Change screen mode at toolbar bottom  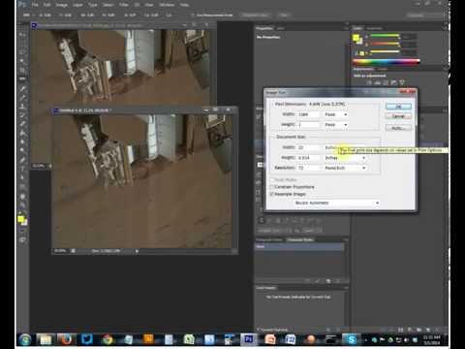pyautogui.click(x=22, y=239)
